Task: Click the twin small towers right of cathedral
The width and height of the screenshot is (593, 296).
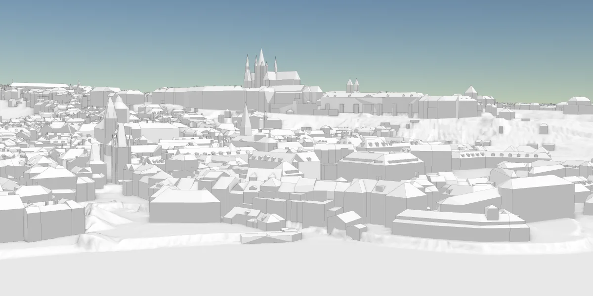Action: pos(353,86)
